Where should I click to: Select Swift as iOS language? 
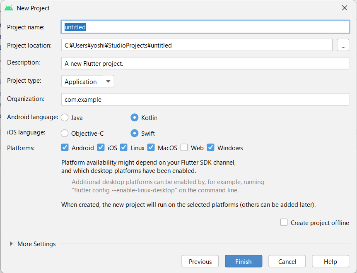[134, 133]
